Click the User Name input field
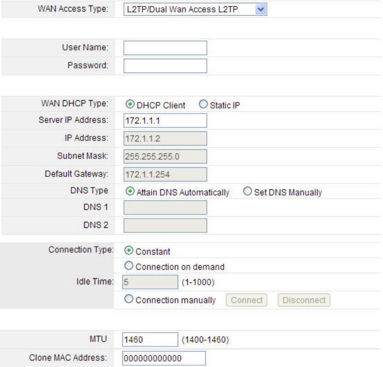 pos(165,48)
